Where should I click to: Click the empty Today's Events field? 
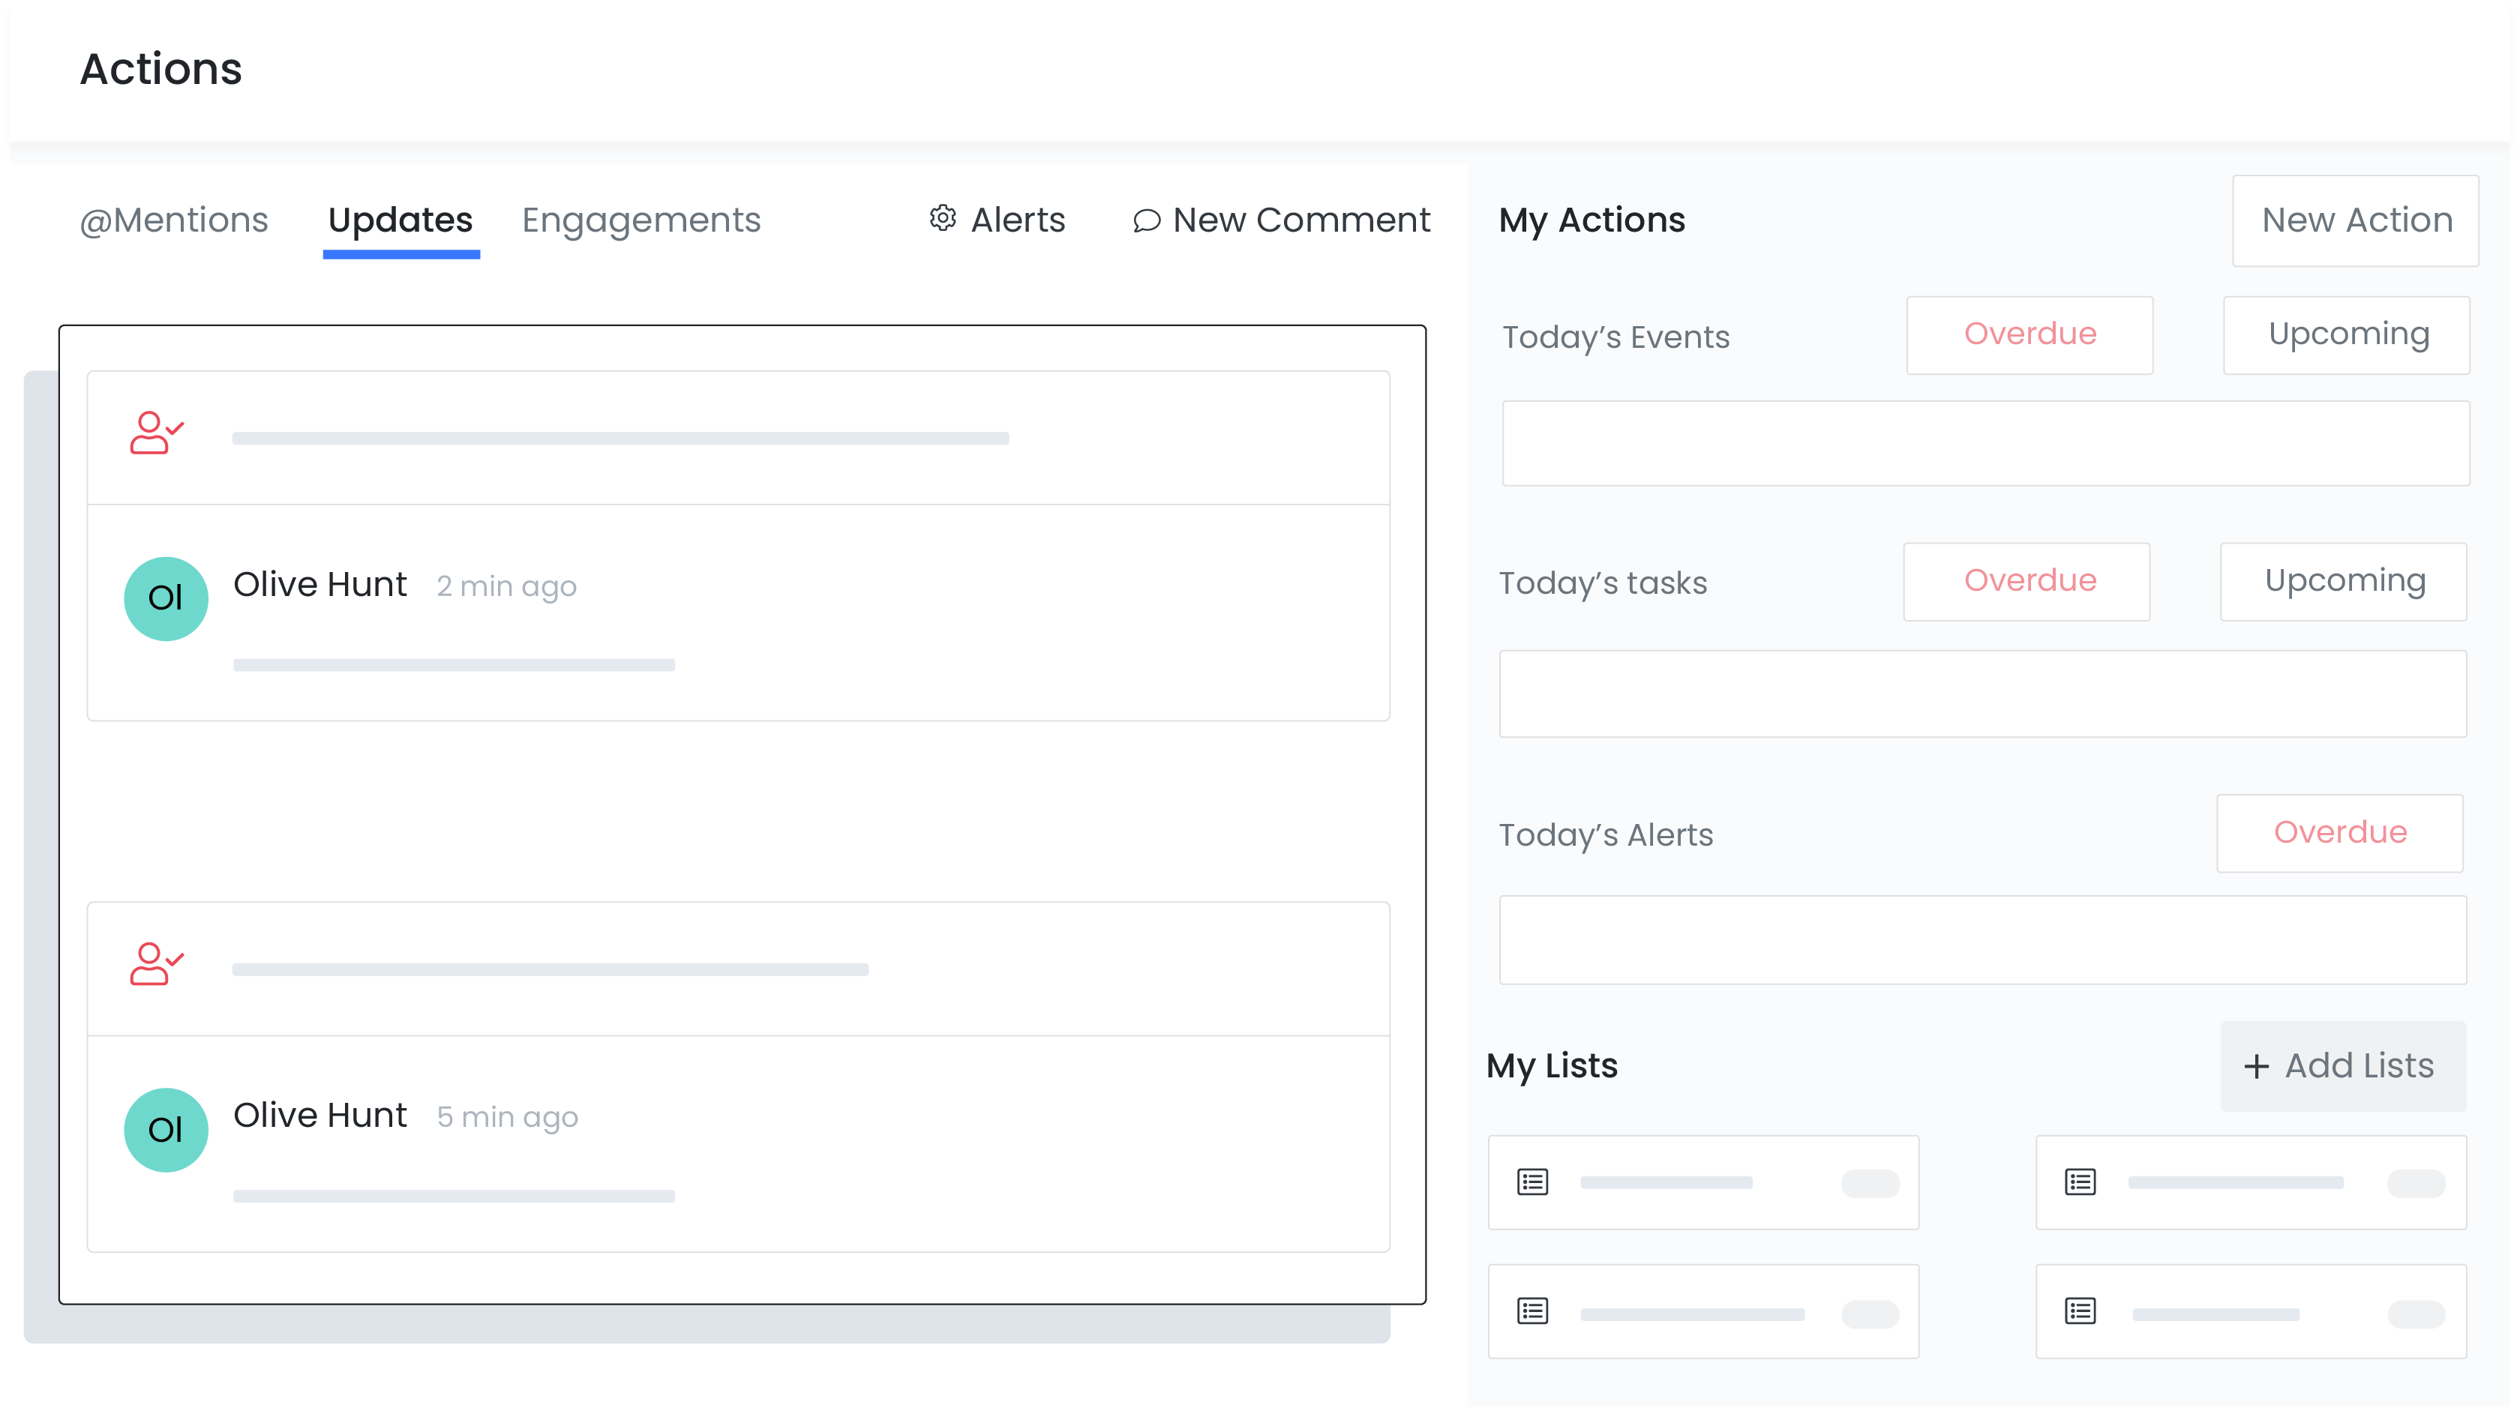pos(1985,443)
